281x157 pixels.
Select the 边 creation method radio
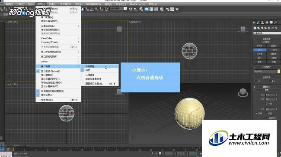pyautogui.click(x=256, y=81)
